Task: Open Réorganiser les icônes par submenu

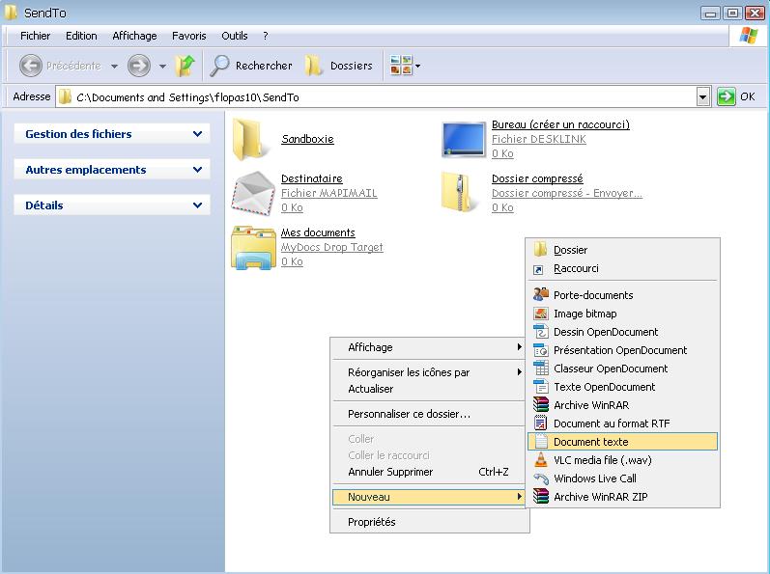Action: (429, 372)
